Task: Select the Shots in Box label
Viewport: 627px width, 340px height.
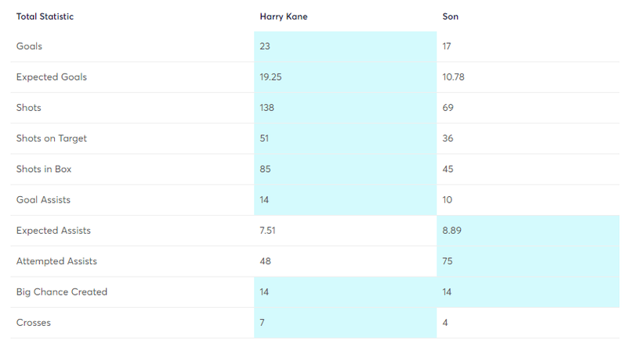Action: pyautogui.click(x=44, y=169)
